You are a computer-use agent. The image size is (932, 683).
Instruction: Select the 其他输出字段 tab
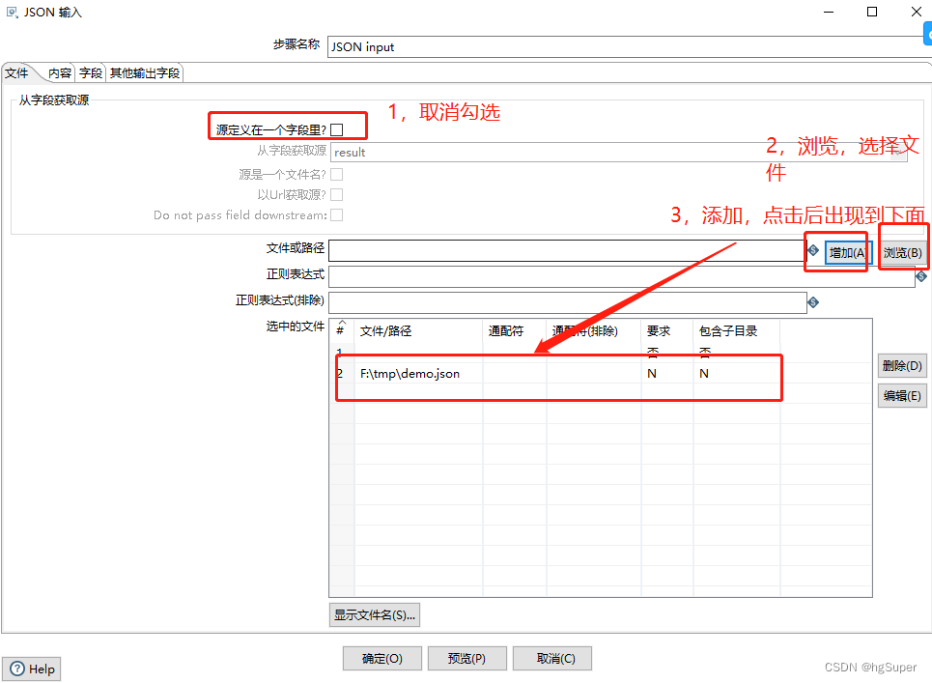pyautogui.click(x=143, y=72)
